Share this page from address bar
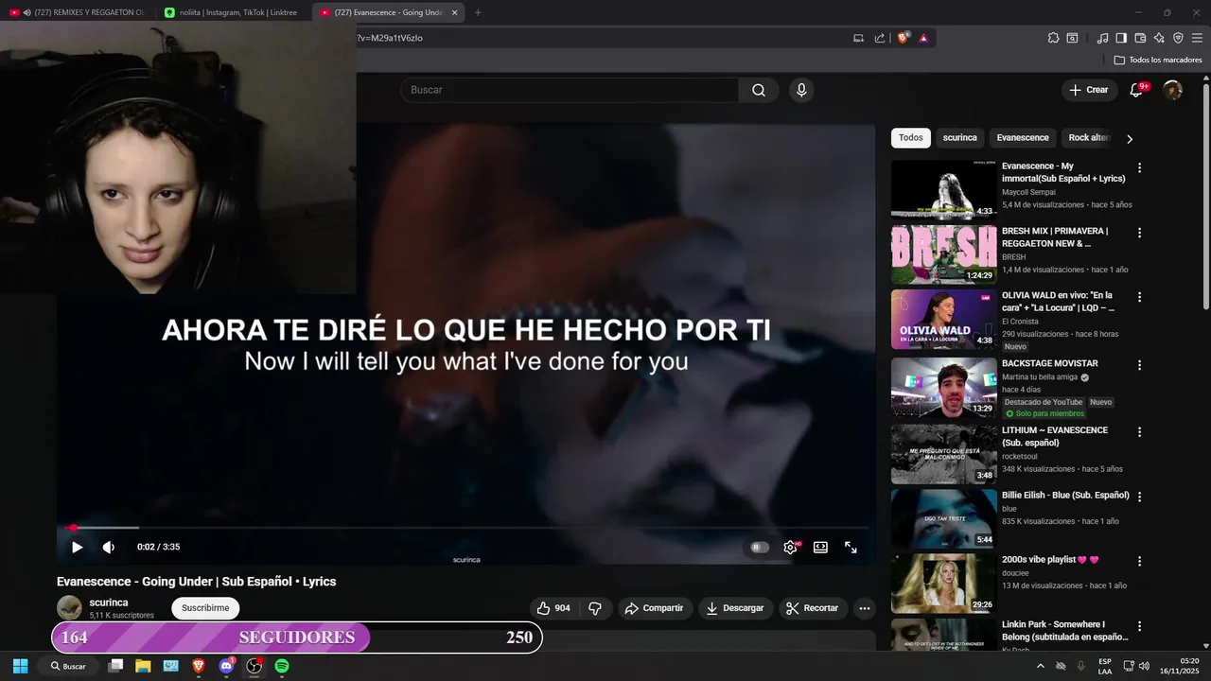 pos(880,38)
